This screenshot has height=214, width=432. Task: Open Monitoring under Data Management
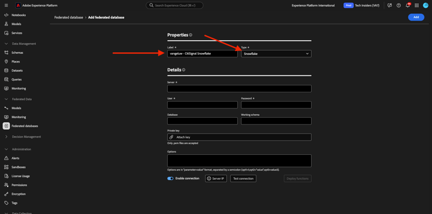tap(18, 88)
